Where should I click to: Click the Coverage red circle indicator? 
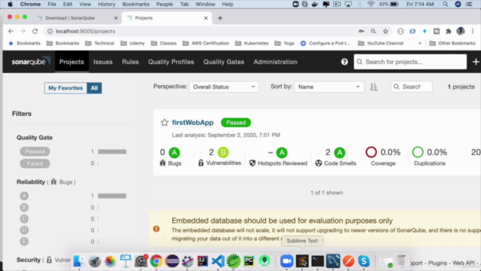click(371, 152)
